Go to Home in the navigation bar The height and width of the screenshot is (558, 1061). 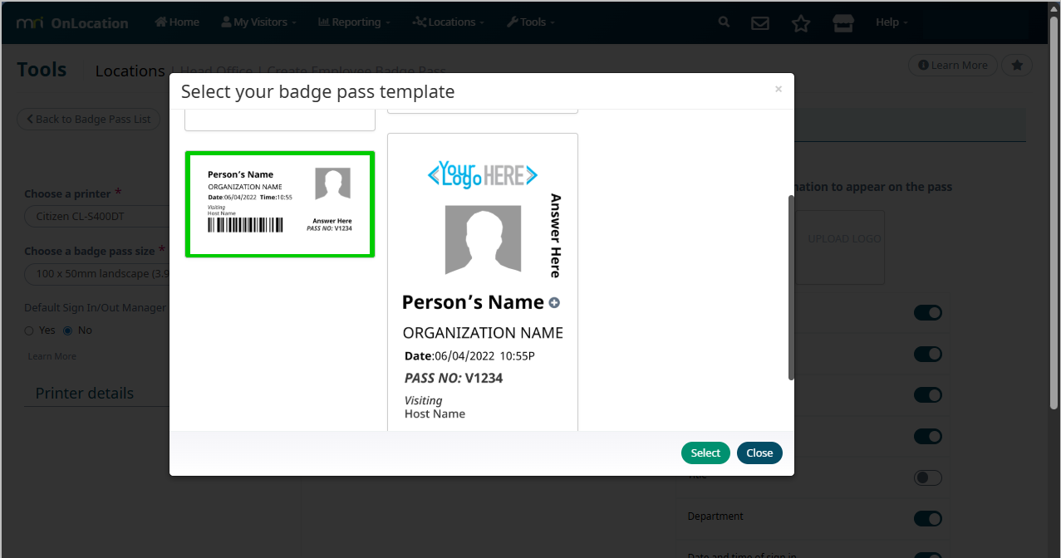pyautogui.click(x=177, y=22)
